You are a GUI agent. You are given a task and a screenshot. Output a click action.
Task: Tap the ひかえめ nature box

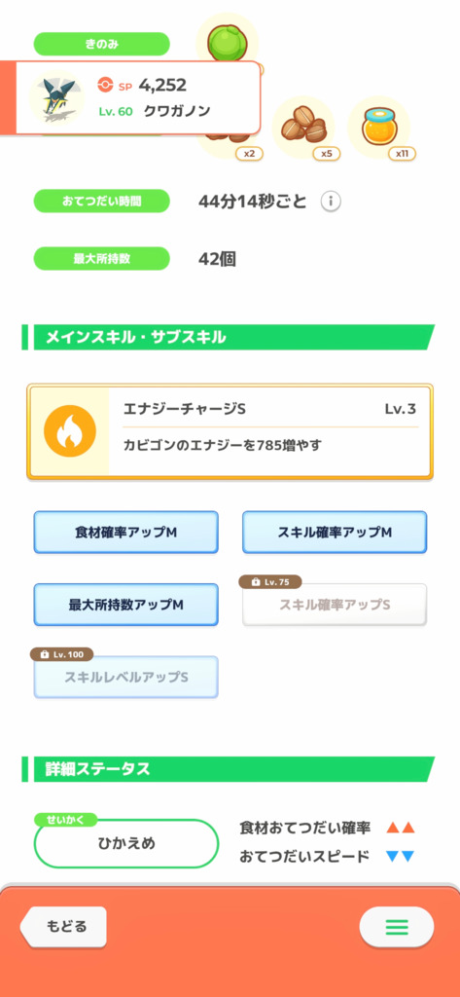point(125,843)
